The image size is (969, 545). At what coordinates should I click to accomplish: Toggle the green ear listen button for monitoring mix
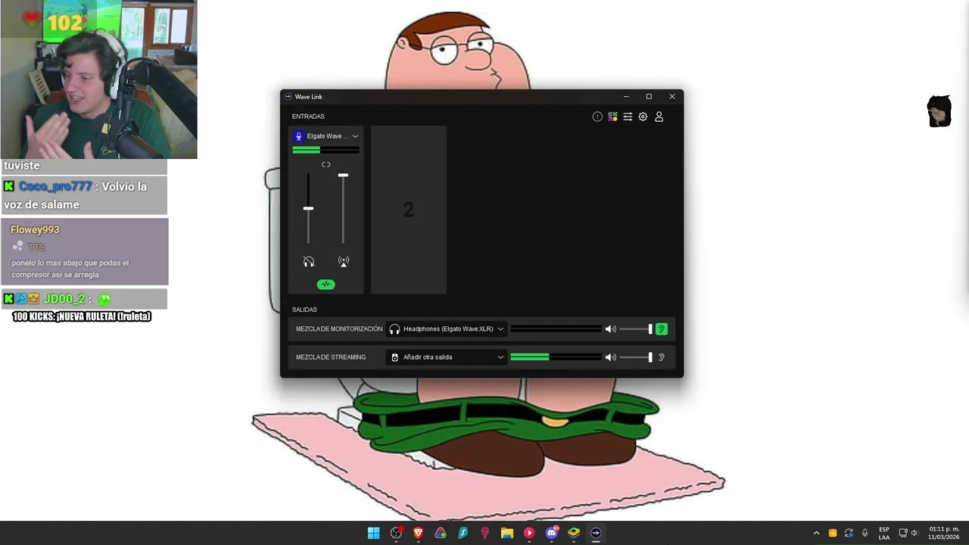(x=661, y=329)
